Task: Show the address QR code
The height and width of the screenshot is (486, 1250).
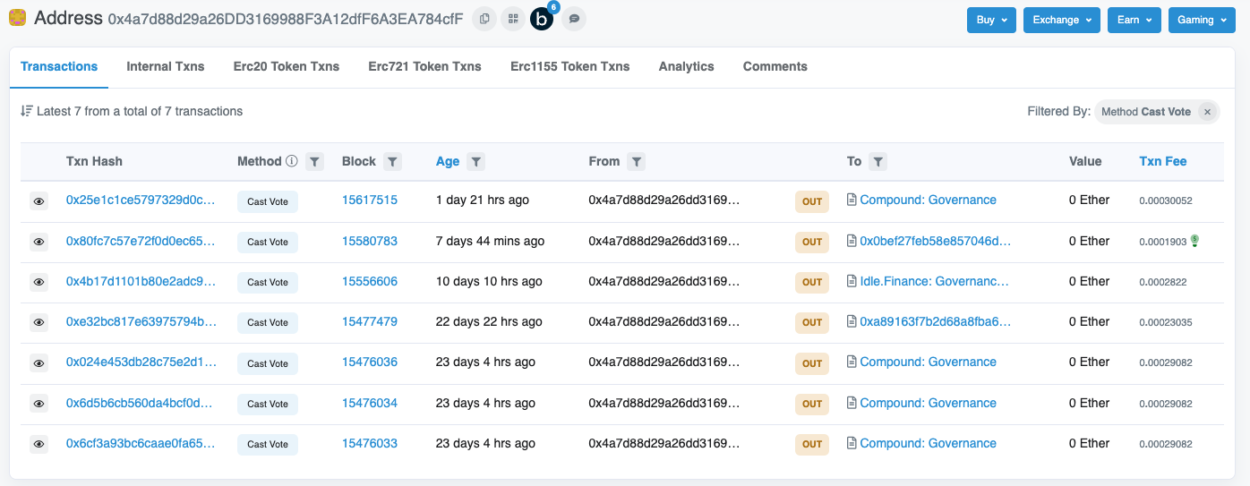Action: (x=512, y=18)
